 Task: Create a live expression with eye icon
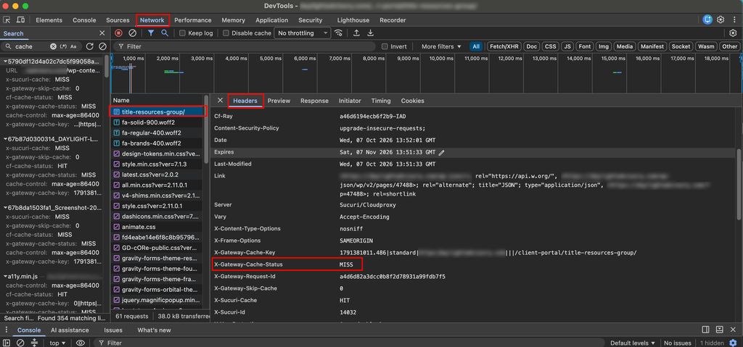(80, 343)
